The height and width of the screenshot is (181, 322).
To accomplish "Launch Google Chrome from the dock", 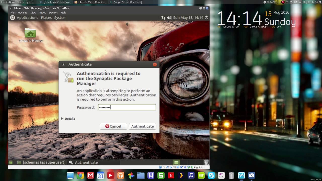I will (x=80, y=175).
